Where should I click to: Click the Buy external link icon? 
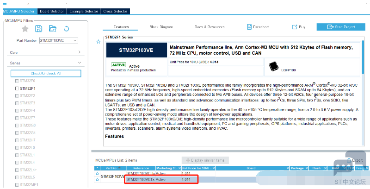(x=295, y=27)
